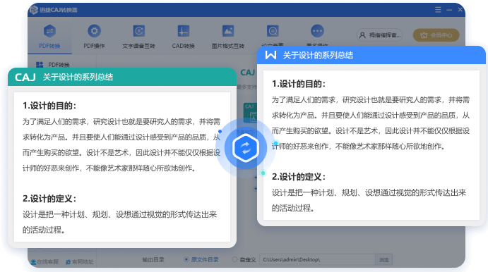Click the image format picture icon
The image size is (488, 272).
[x=228, y=31]
